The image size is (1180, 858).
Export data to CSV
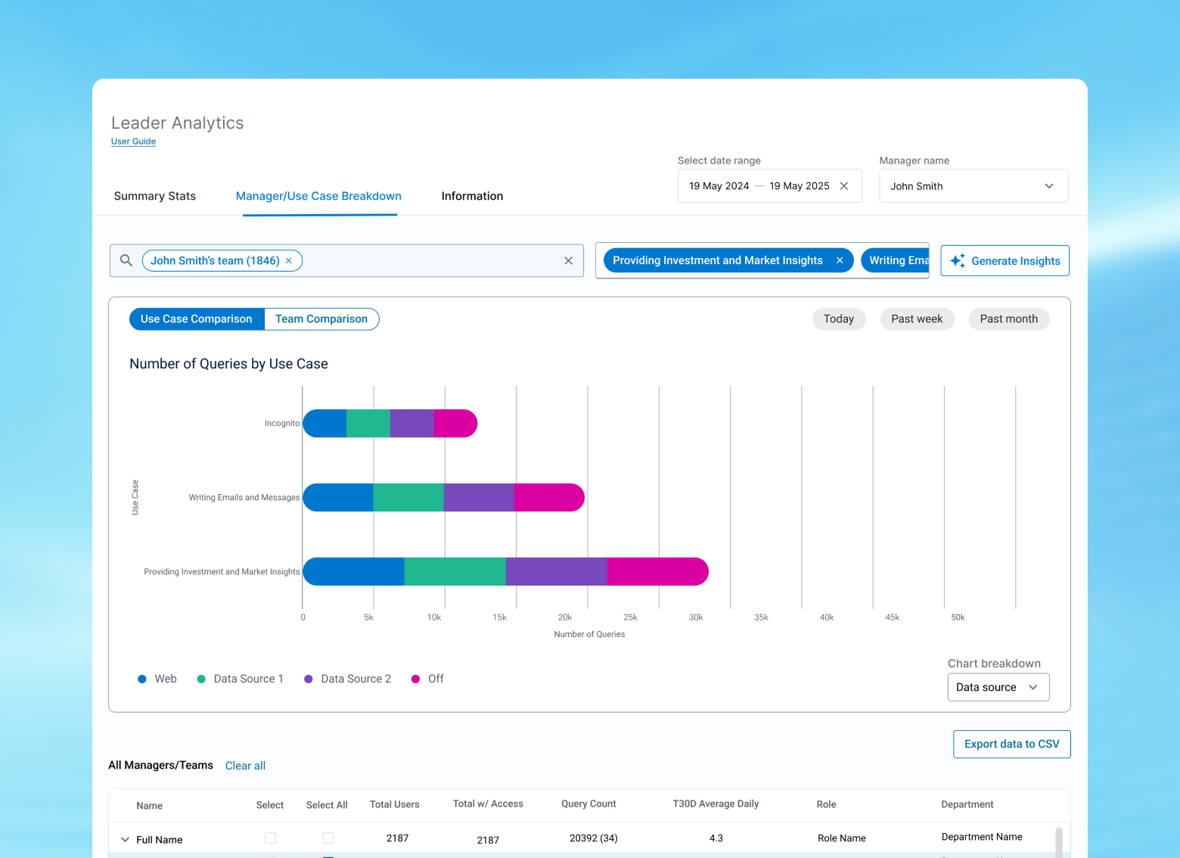click(1011, 744)
